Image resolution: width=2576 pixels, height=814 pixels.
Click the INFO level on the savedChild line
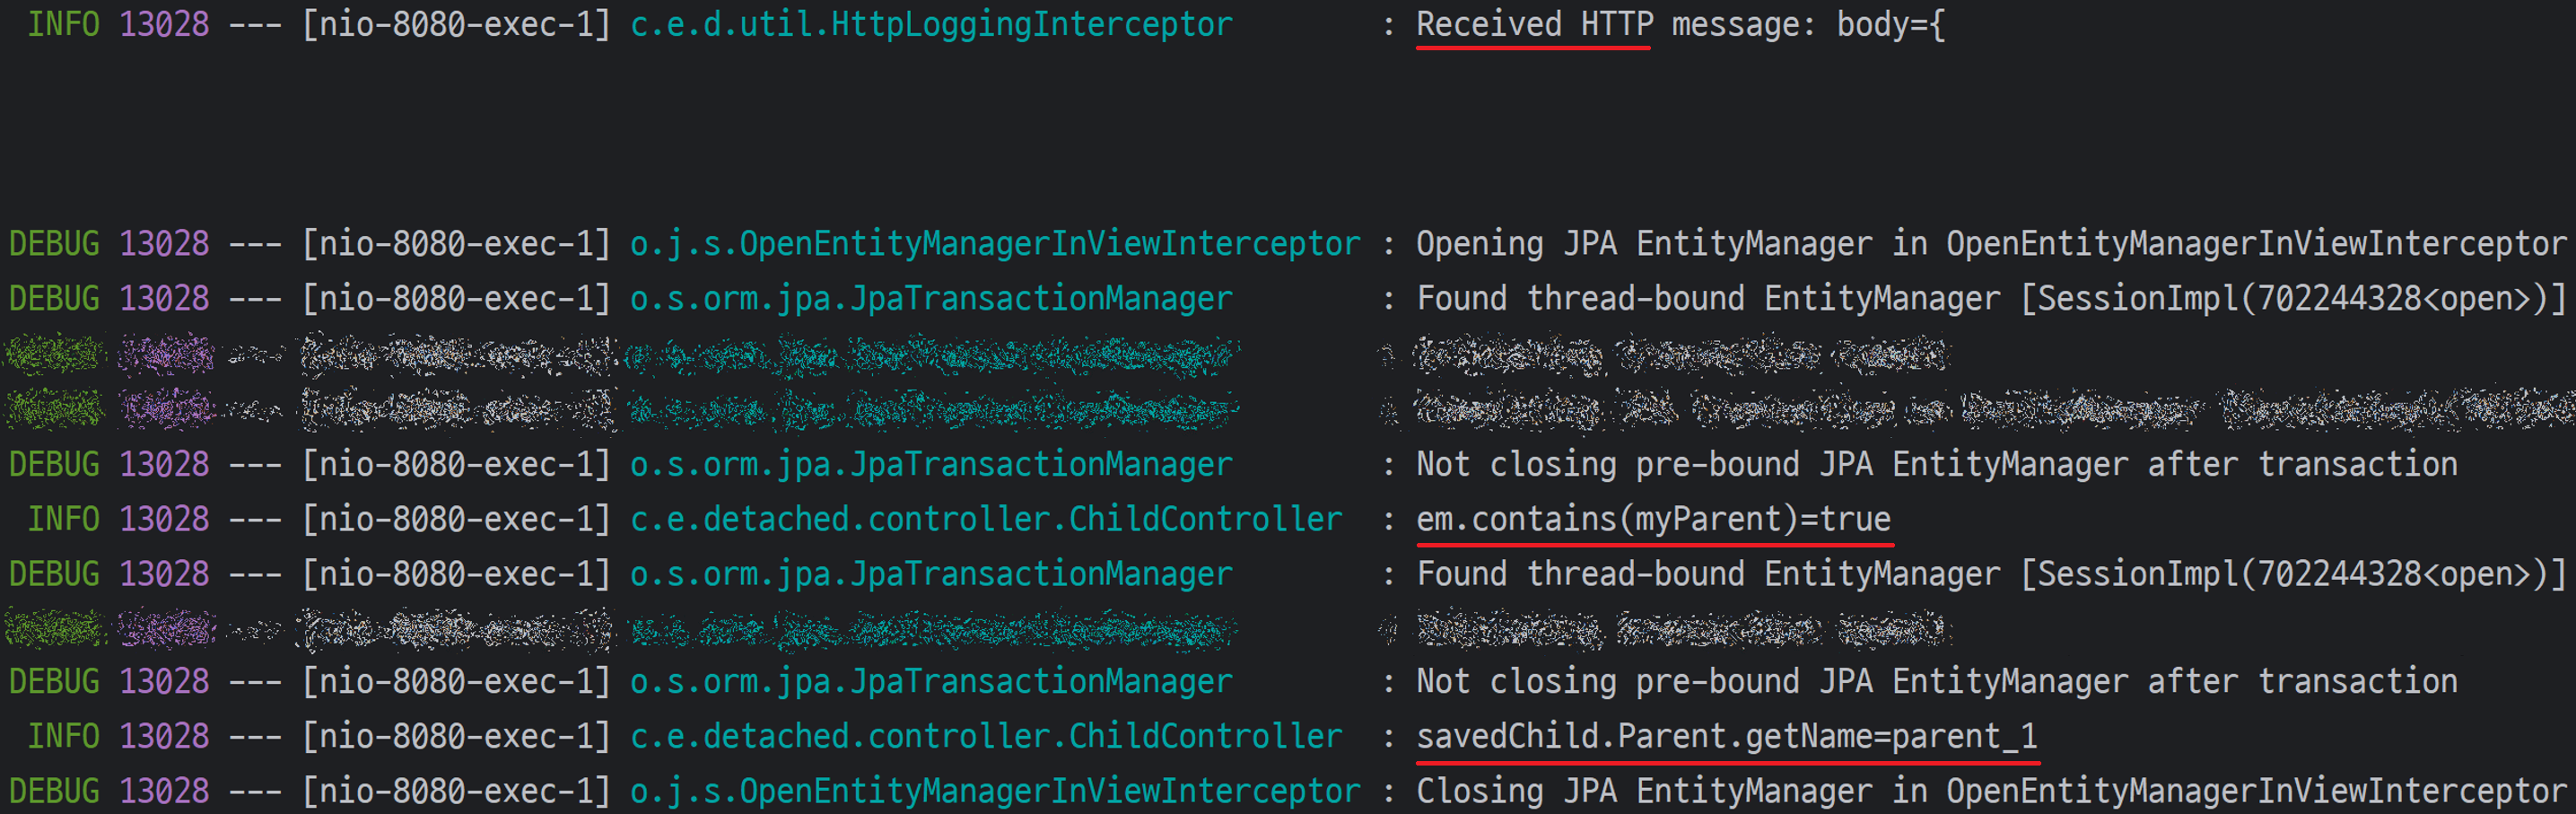tap(63, 736)
